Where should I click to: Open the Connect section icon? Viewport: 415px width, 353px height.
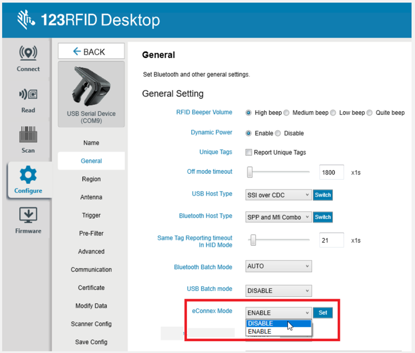pos(28,53)
